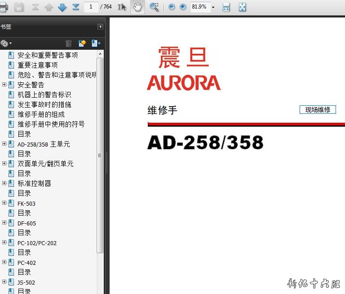Choose the marquee zoom magnifier tool
Image resolution: width=345 pixels, height=294 pixels.
pyautogui.click(x=154, y=7)
